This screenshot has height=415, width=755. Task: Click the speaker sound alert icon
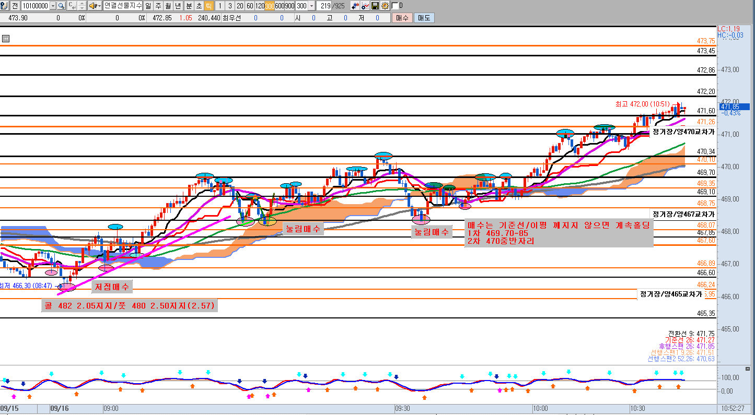tap(92, 6)
